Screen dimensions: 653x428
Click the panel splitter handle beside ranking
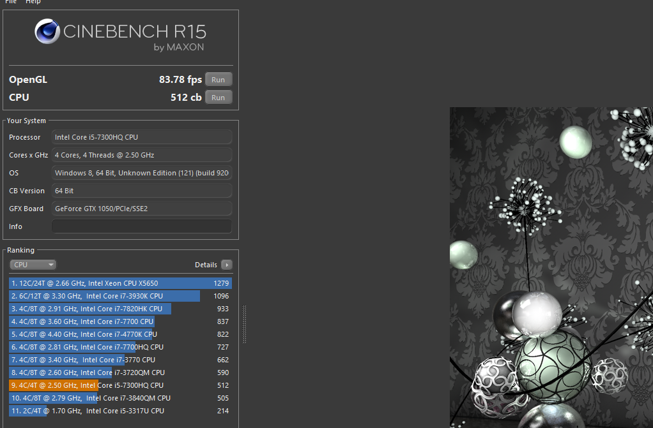coord(245,325)
